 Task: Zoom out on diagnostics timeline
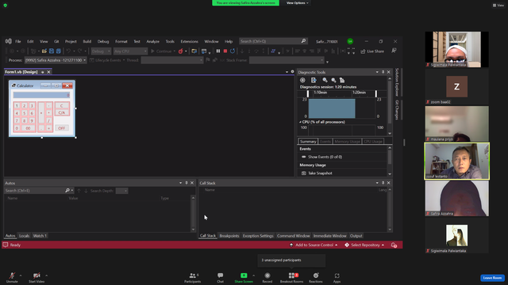(x=333, y=80)
